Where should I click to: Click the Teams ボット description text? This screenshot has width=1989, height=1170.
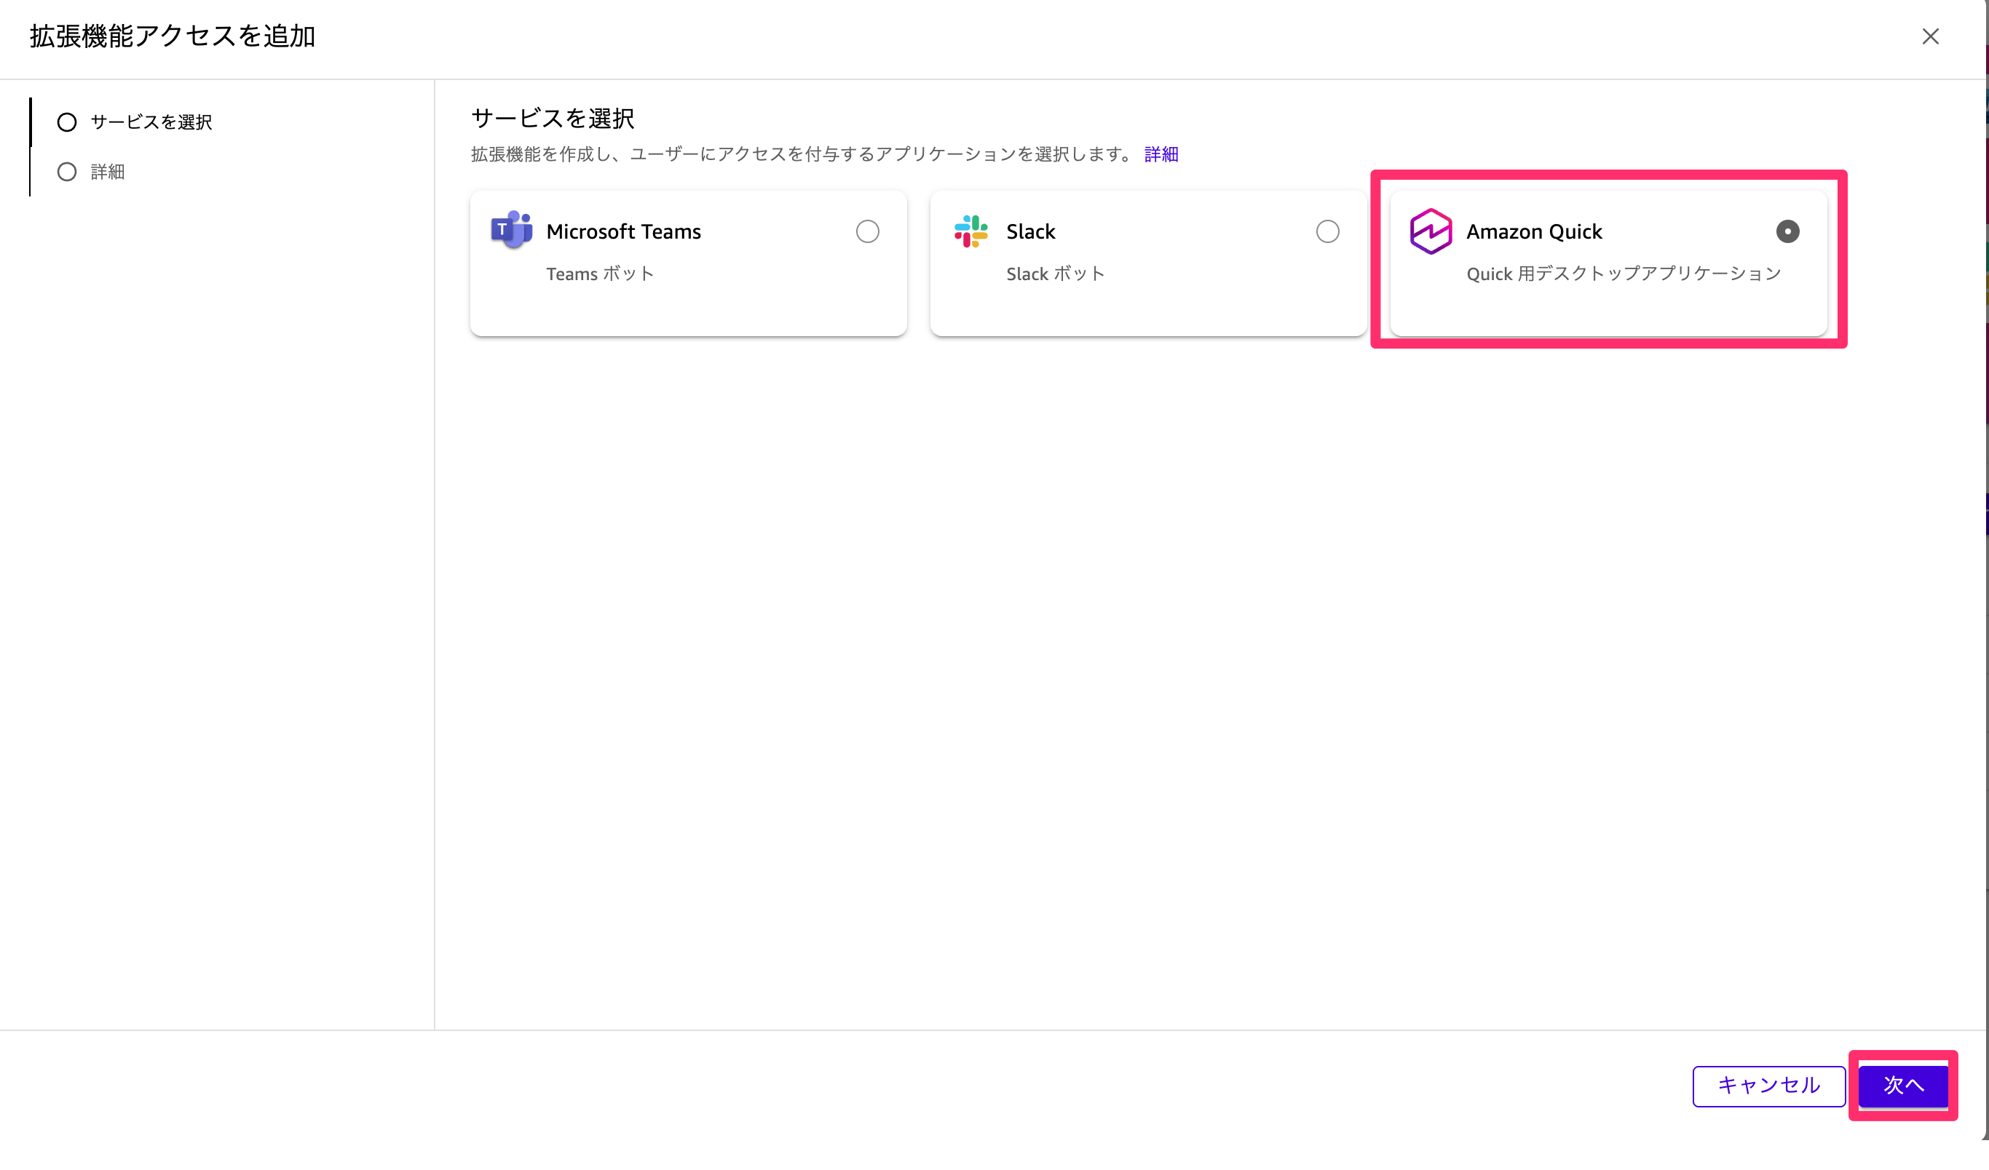(x=600, y=274)
